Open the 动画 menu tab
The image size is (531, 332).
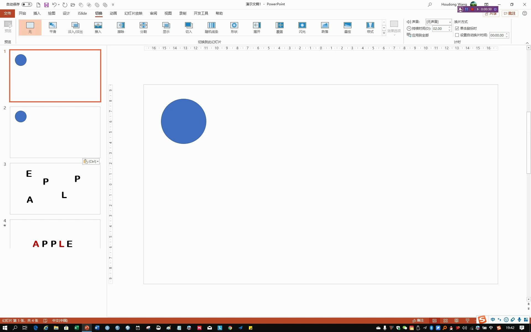click(113, 13)
